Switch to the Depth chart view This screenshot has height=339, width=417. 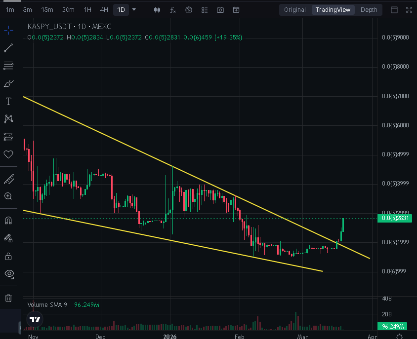coord(369,10)
